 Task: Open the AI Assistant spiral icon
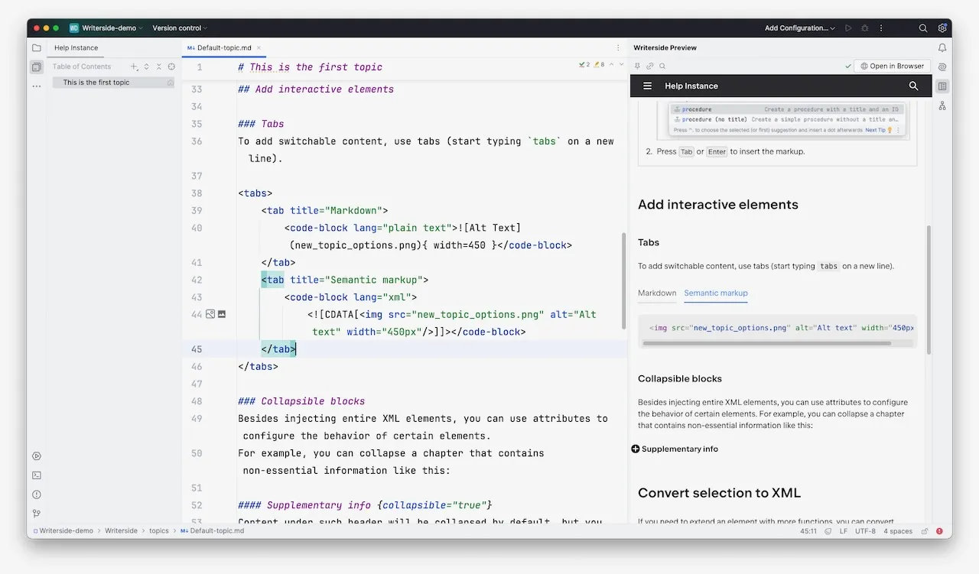(x=942, y=67)
